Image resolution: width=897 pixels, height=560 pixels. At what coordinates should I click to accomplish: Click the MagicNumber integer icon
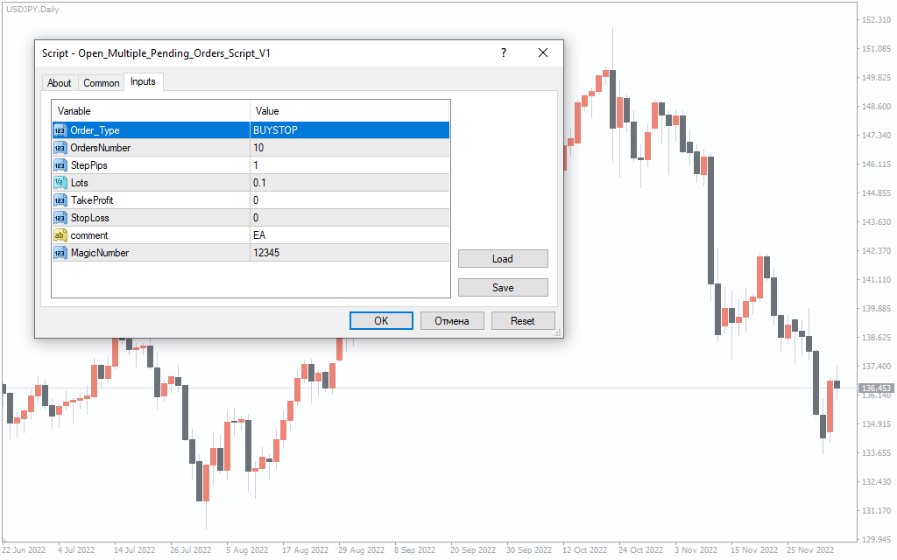[60, 253]
